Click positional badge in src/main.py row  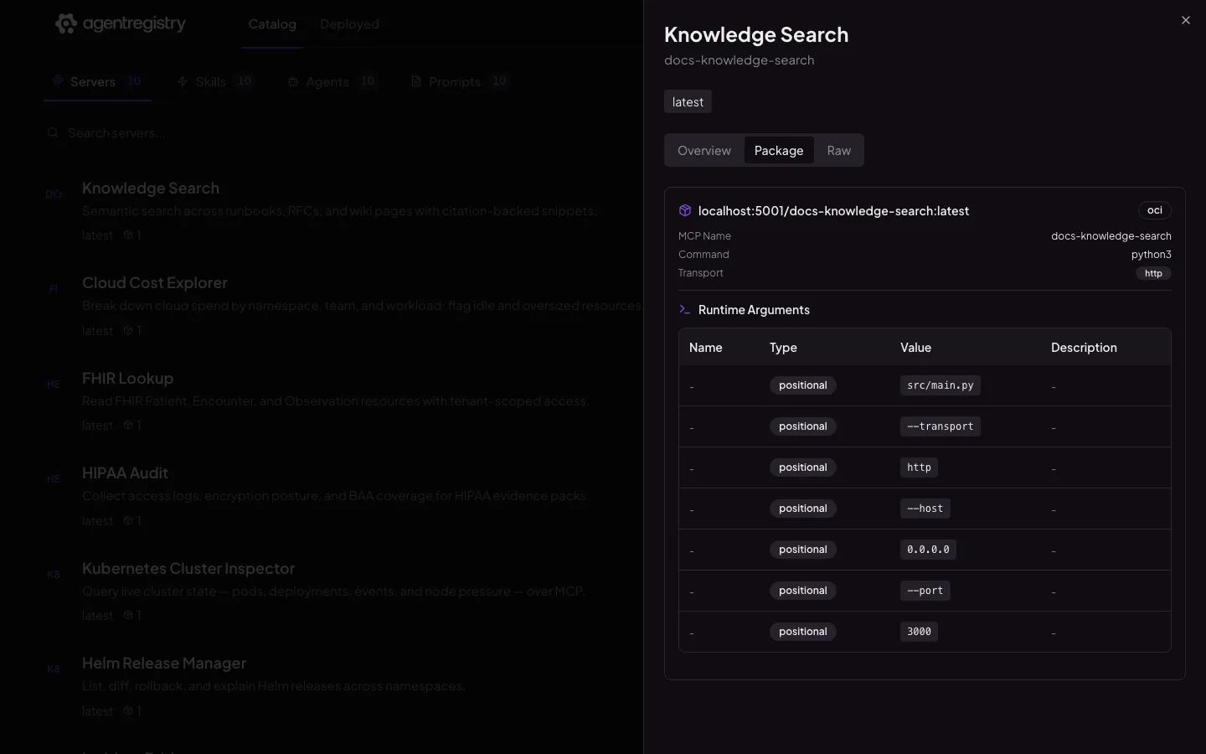802,385
